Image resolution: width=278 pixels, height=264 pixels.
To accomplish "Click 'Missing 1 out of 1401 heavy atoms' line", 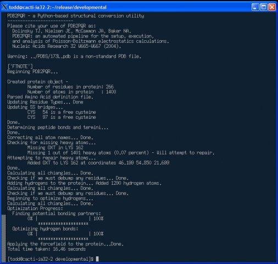I will pos(121,153).
